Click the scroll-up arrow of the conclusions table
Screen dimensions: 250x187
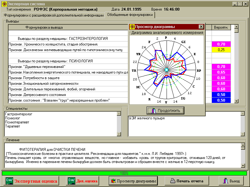coord(237,26)
